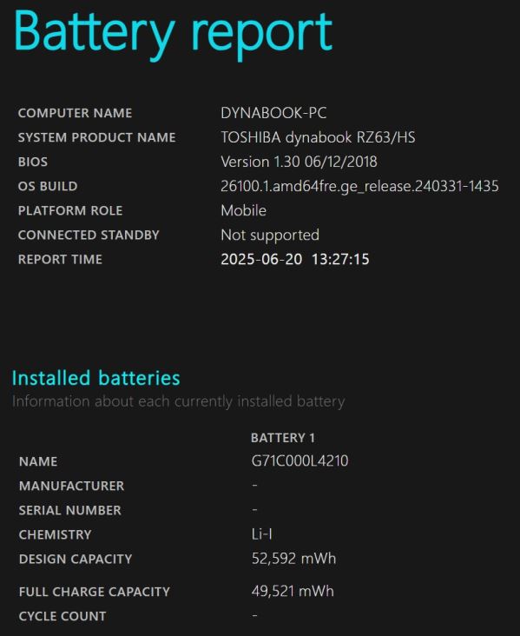The width and height of the screenshot is (520, 636).
Task: Click the installed battery information subtitle text
Action: click(179, 401)
